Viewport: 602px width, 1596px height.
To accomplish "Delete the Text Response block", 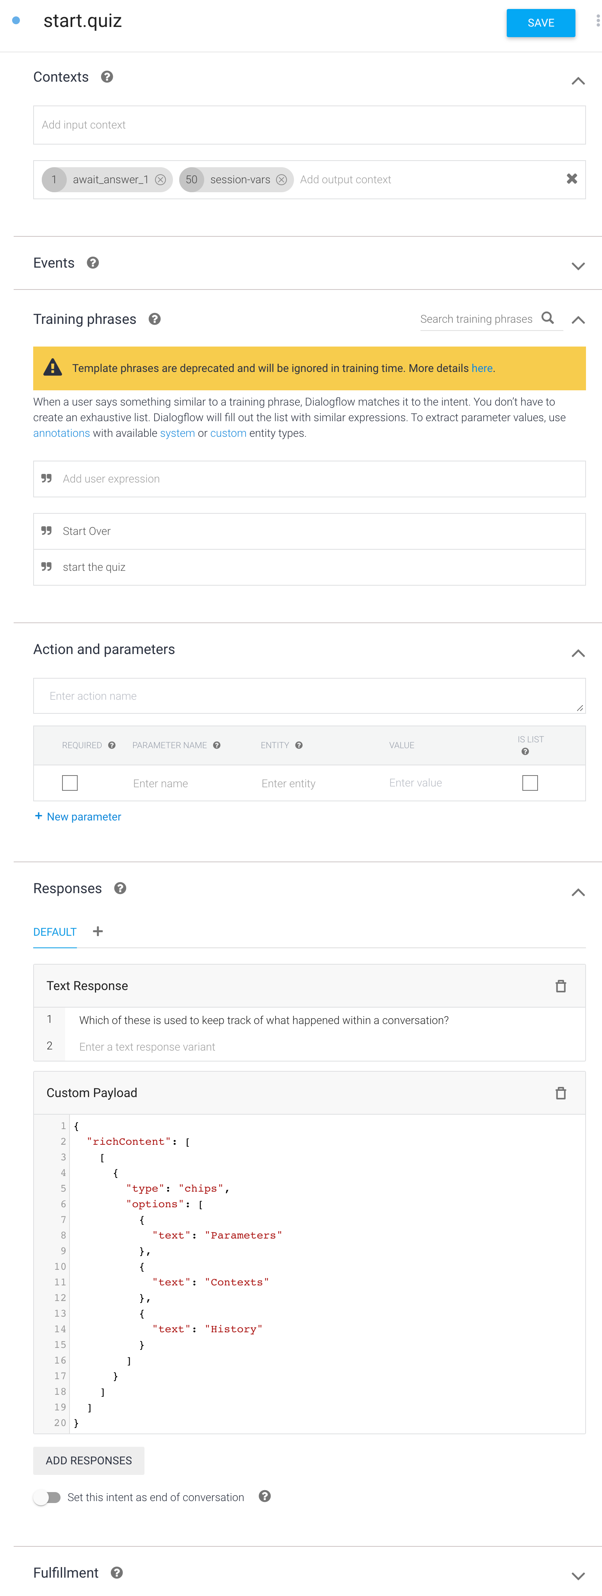I will 561,986.
